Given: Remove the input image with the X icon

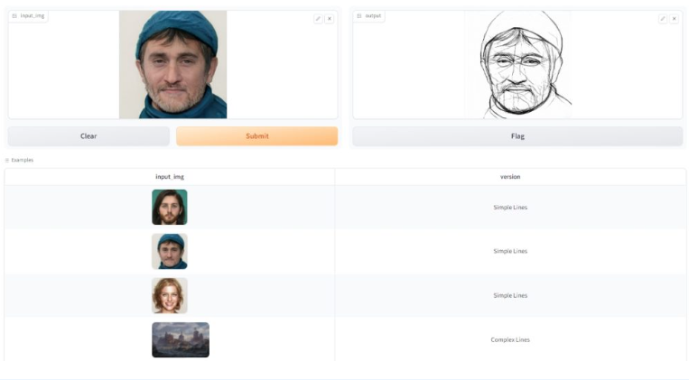Looking at the screenshot, I should 329,18.
